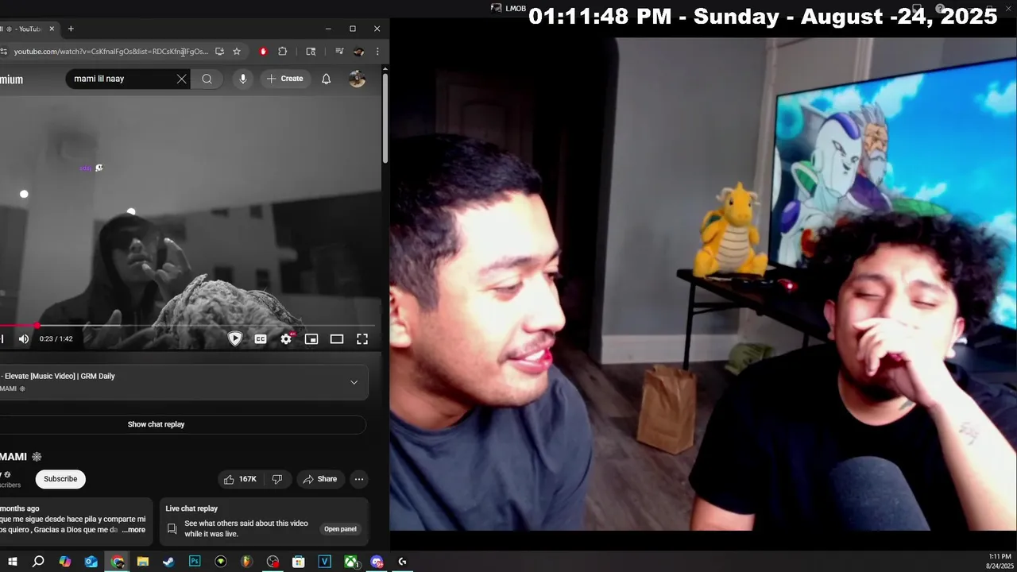
Task: Open the Windows Start menu
Action: pos(12,562)
